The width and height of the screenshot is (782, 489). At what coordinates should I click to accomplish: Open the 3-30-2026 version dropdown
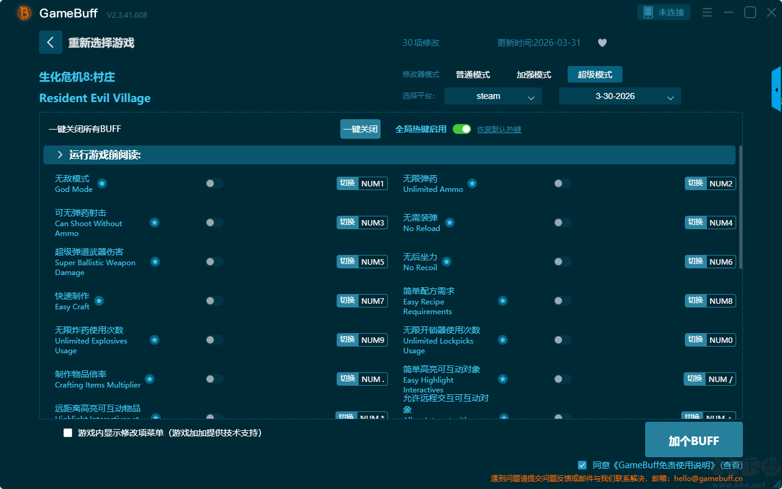[x=620, y=96]
